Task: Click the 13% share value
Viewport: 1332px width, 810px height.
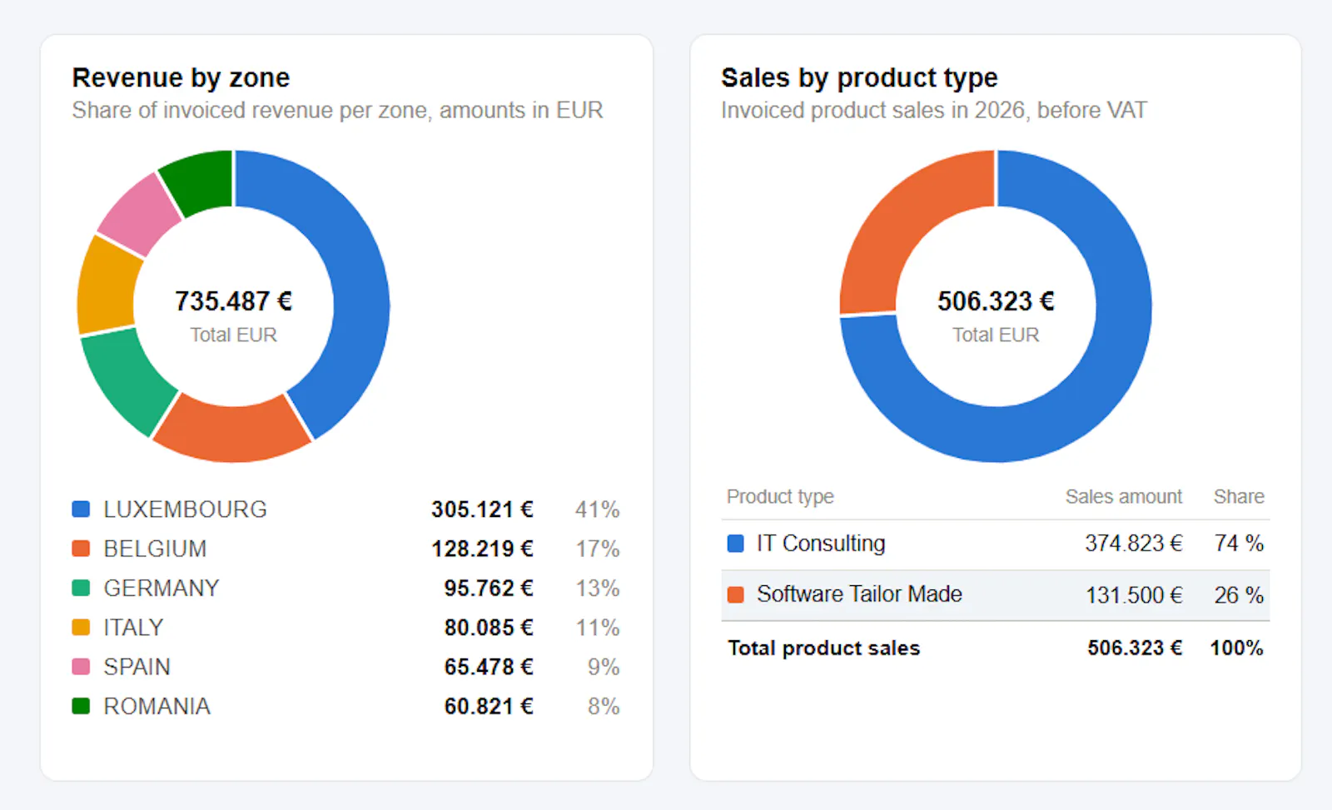Action: pyautogui.click(x=598, y=589)
